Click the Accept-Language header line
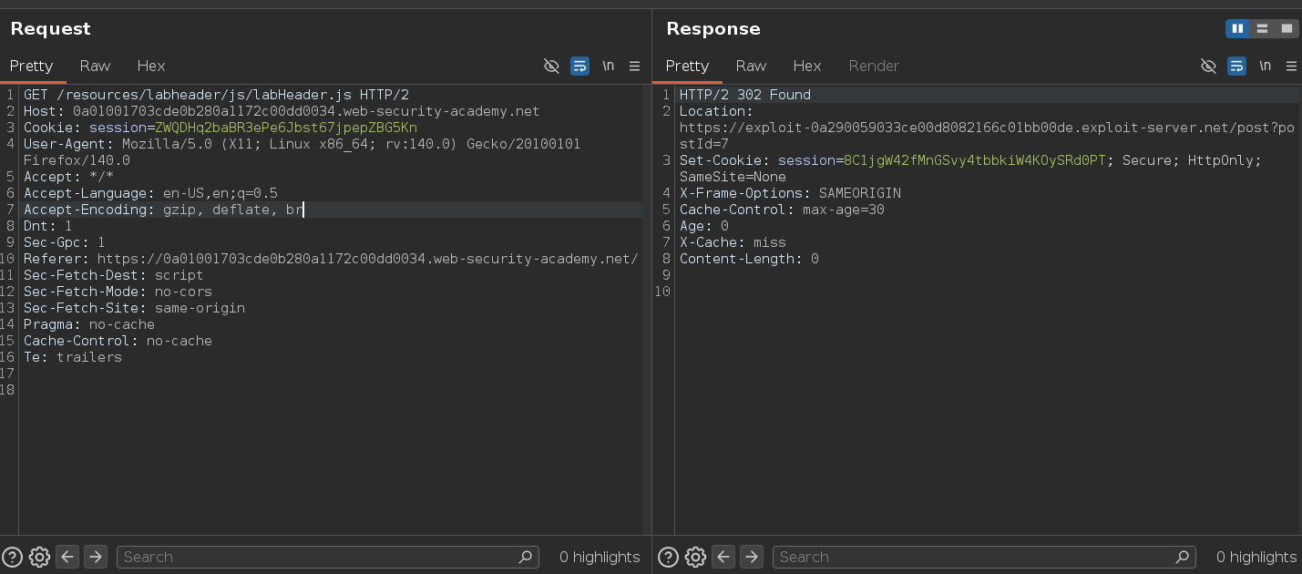 tap(150, 193)
